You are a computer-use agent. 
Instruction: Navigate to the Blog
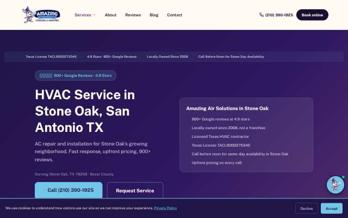tap(154, 15)
